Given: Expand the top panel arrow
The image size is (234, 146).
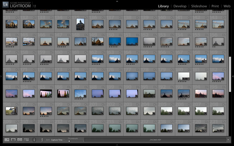Looking at the screenshot, I should coord(117,1).
